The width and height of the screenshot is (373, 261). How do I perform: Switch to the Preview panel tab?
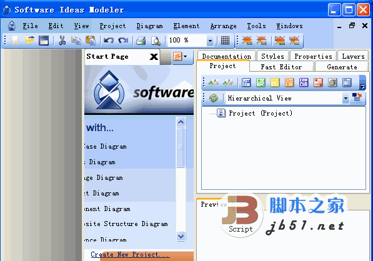tap(214, 204)
